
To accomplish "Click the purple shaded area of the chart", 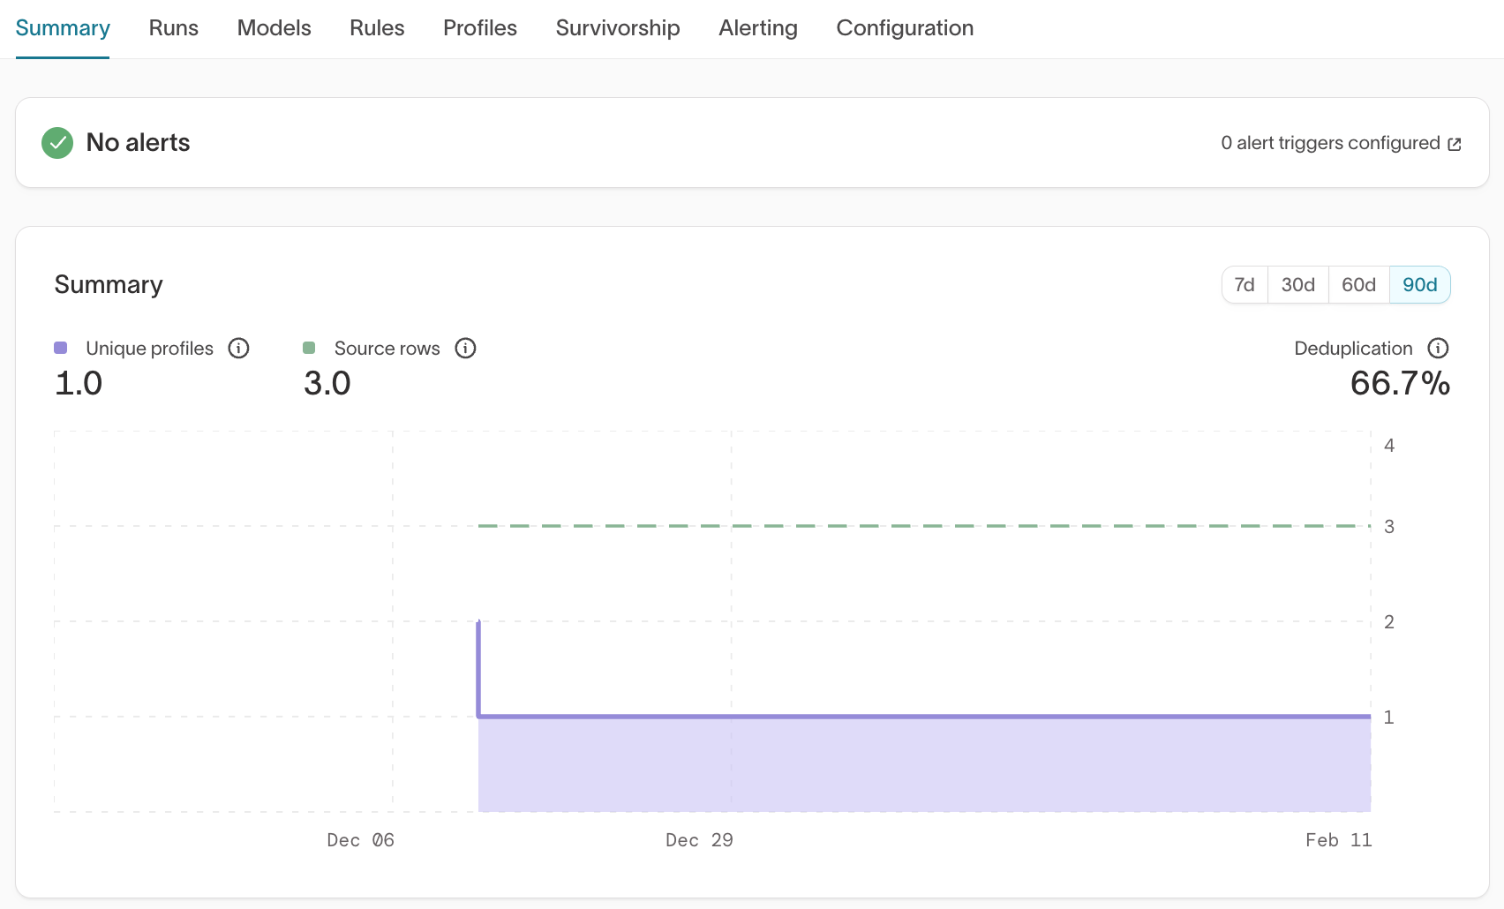I will point(923,764).
